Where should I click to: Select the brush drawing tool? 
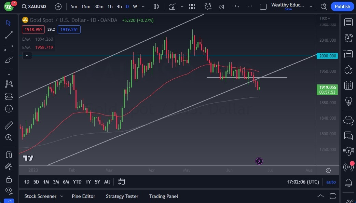point(9,60)
